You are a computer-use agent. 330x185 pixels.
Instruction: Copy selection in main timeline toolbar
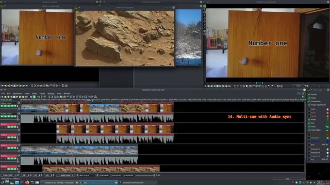(61, 97)
